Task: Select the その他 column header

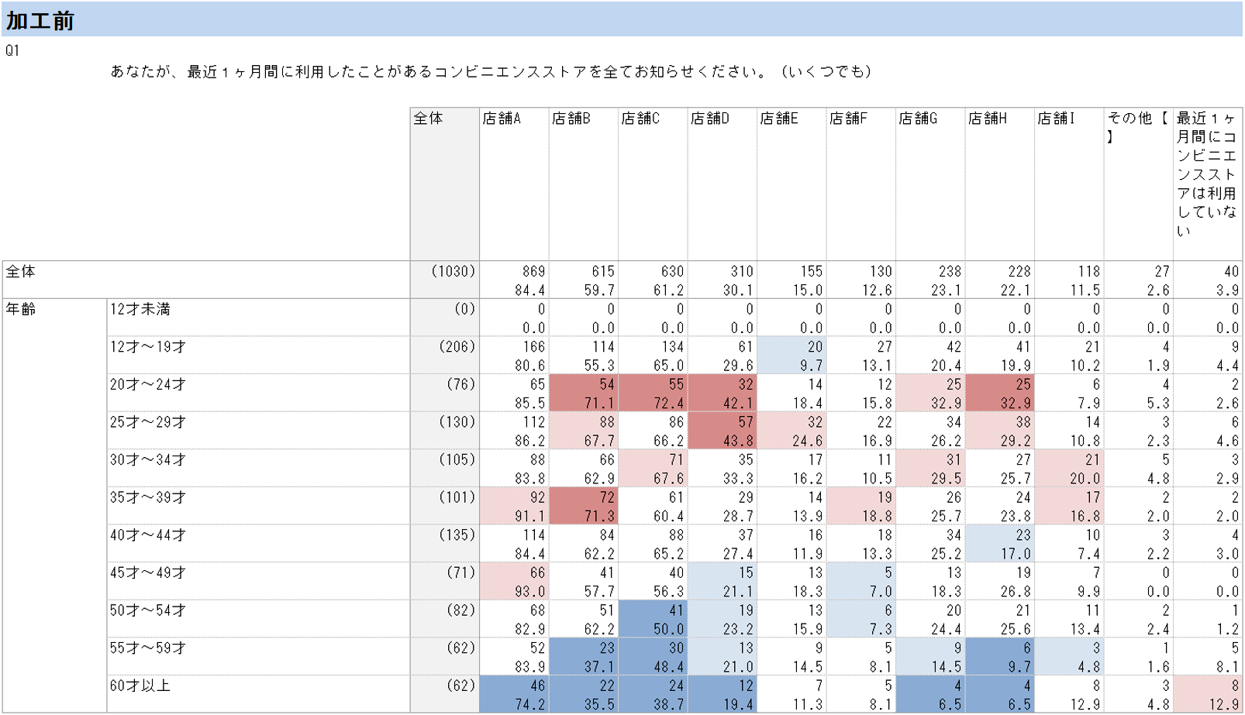Action: coord(1139,184)
